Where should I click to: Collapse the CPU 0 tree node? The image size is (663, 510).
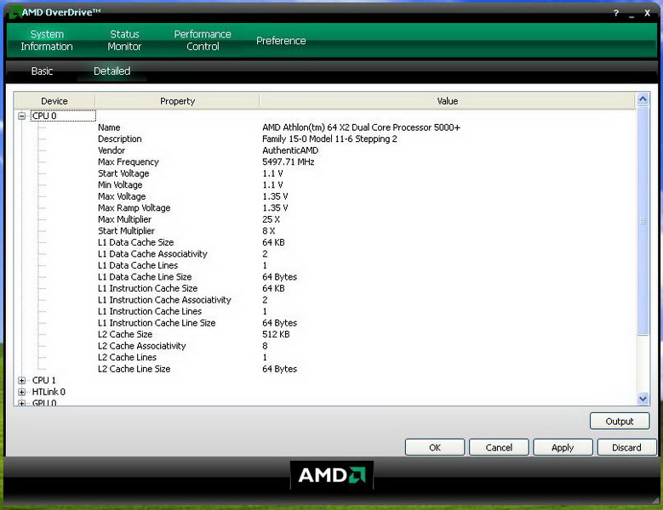22,116
